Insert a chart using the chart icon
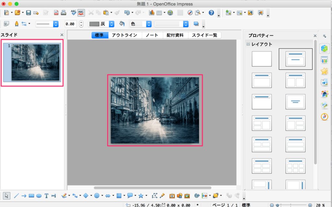Viewport: 332px width, 207px height. 151,13
